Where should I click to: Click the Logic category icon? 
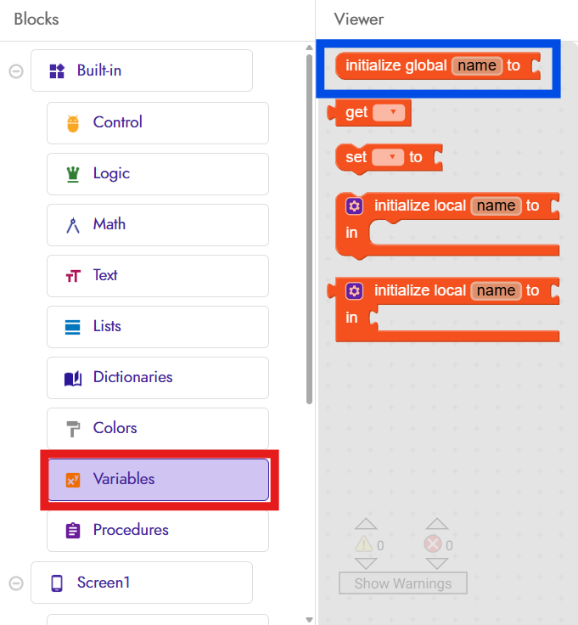coord(73,174)
